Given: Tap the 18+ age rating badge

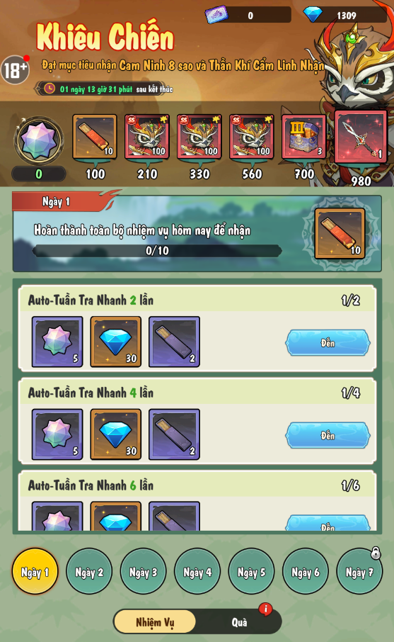Looking at the screenshot, I should 15,69.
